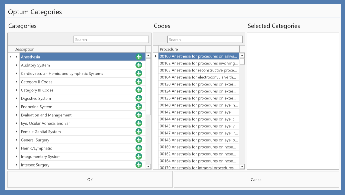Expand the Category II Codes node
The height and width of the screenshot is (195, 345).
click(x=17, y=82)
